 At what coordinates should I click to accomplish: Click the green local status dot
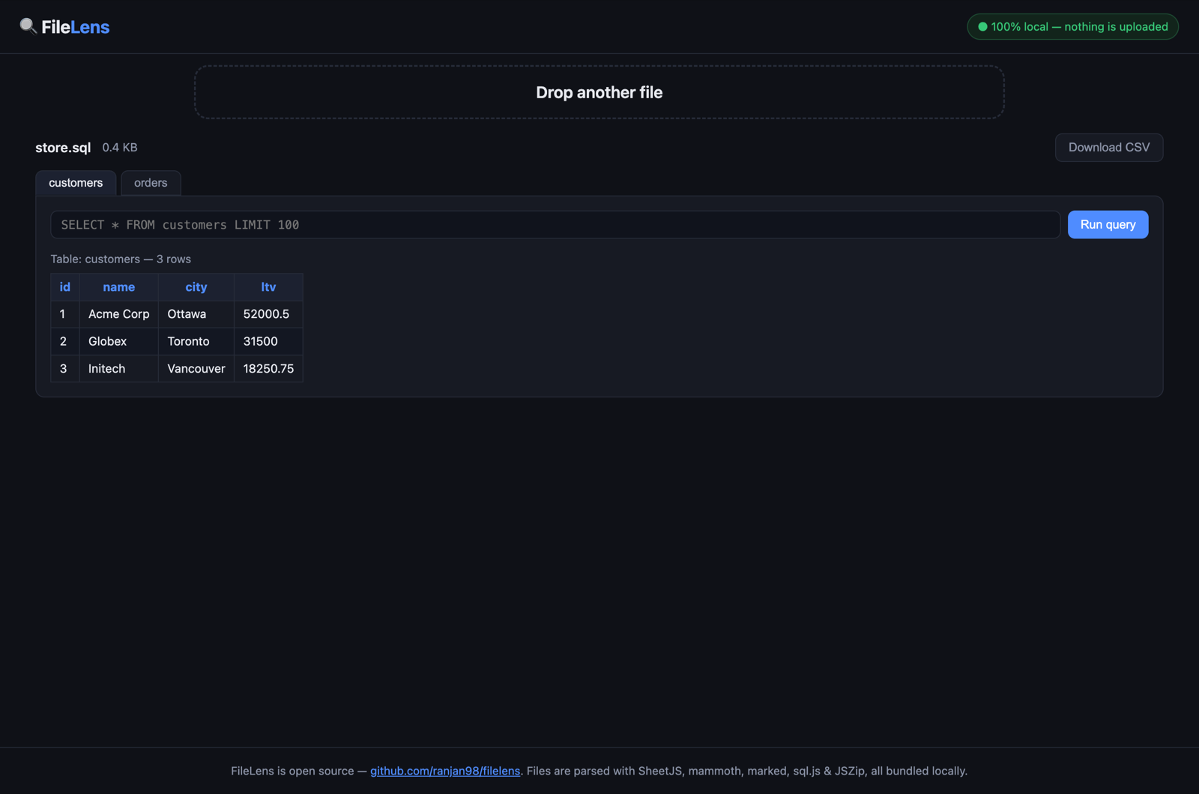point(982,27)
